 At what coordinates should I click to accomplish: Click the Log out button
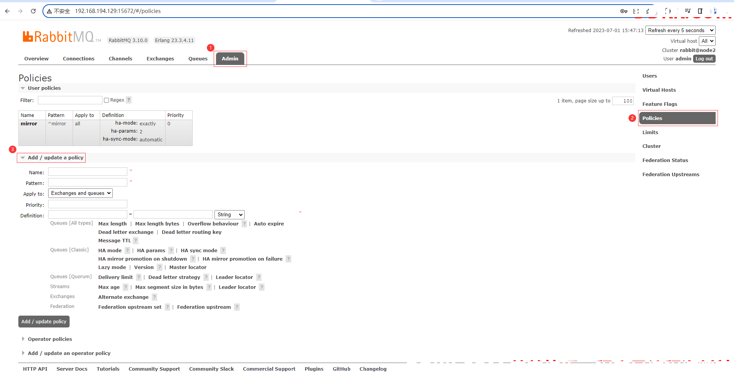click(x=704, y=59)
